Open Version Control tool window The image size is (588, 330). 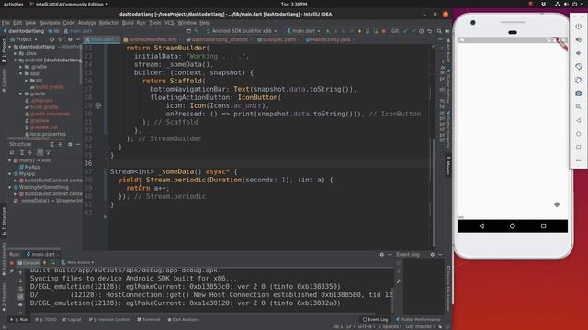point(109,320)
